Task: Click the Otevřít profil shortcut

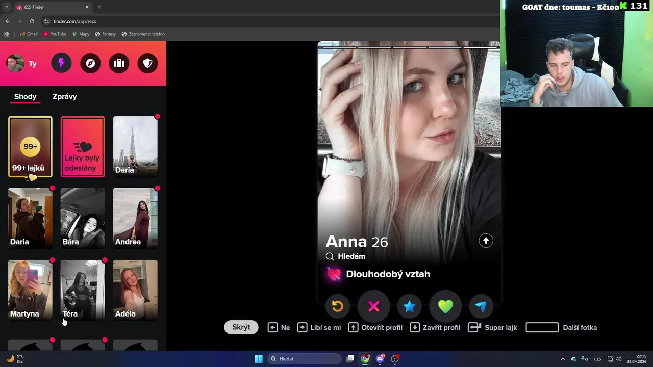Action: pyautogui.click(x=375, y=327)
